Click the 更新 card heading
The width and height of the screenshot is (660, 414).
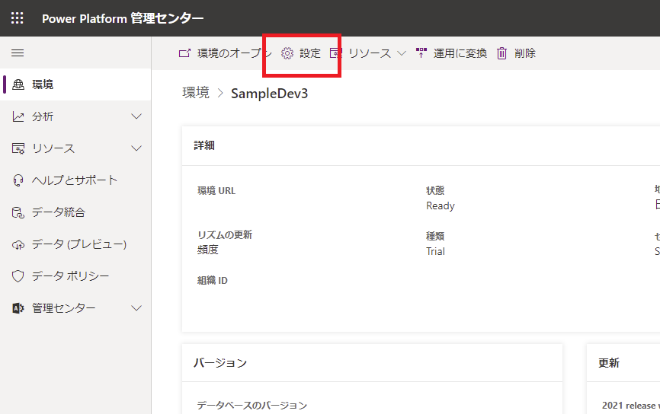coord(609,363)
